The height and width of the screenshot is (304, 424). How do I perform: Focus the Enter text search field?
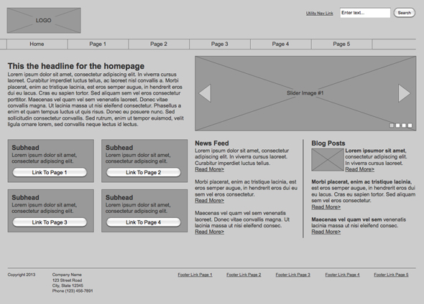pos(365,13)
